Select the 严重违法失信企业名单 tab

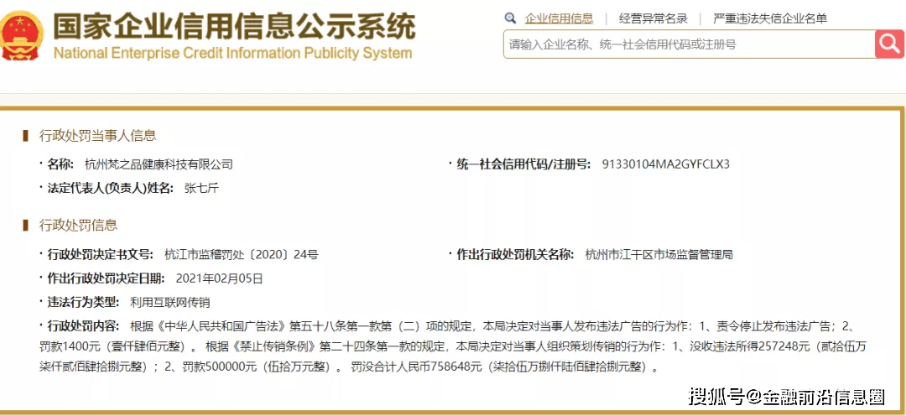769,18
